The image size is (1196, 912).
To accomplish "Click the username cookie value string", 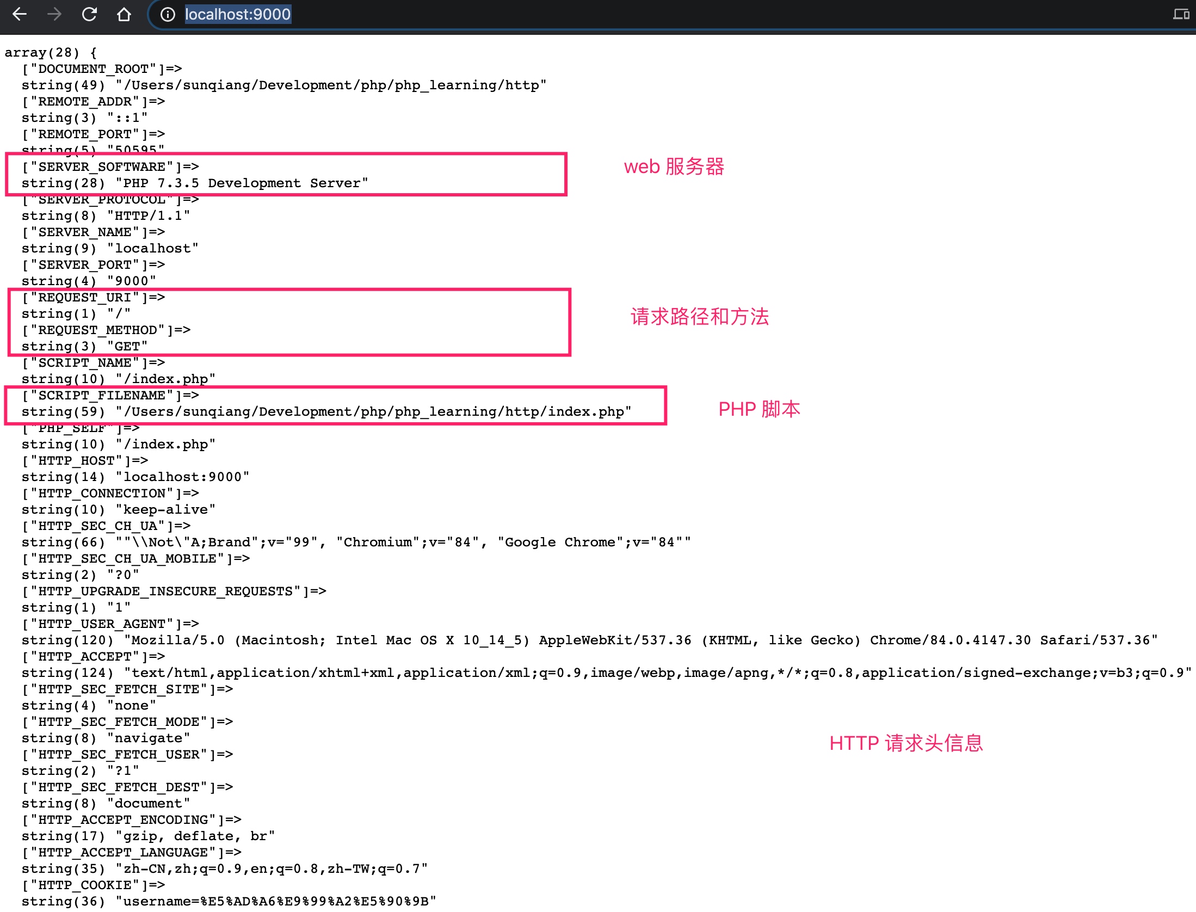I will click(276, 902).
